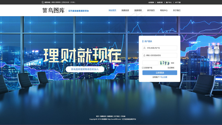Click the footer 关于我们 link
This screenshot has height=125, width=222.
[117, 116]
